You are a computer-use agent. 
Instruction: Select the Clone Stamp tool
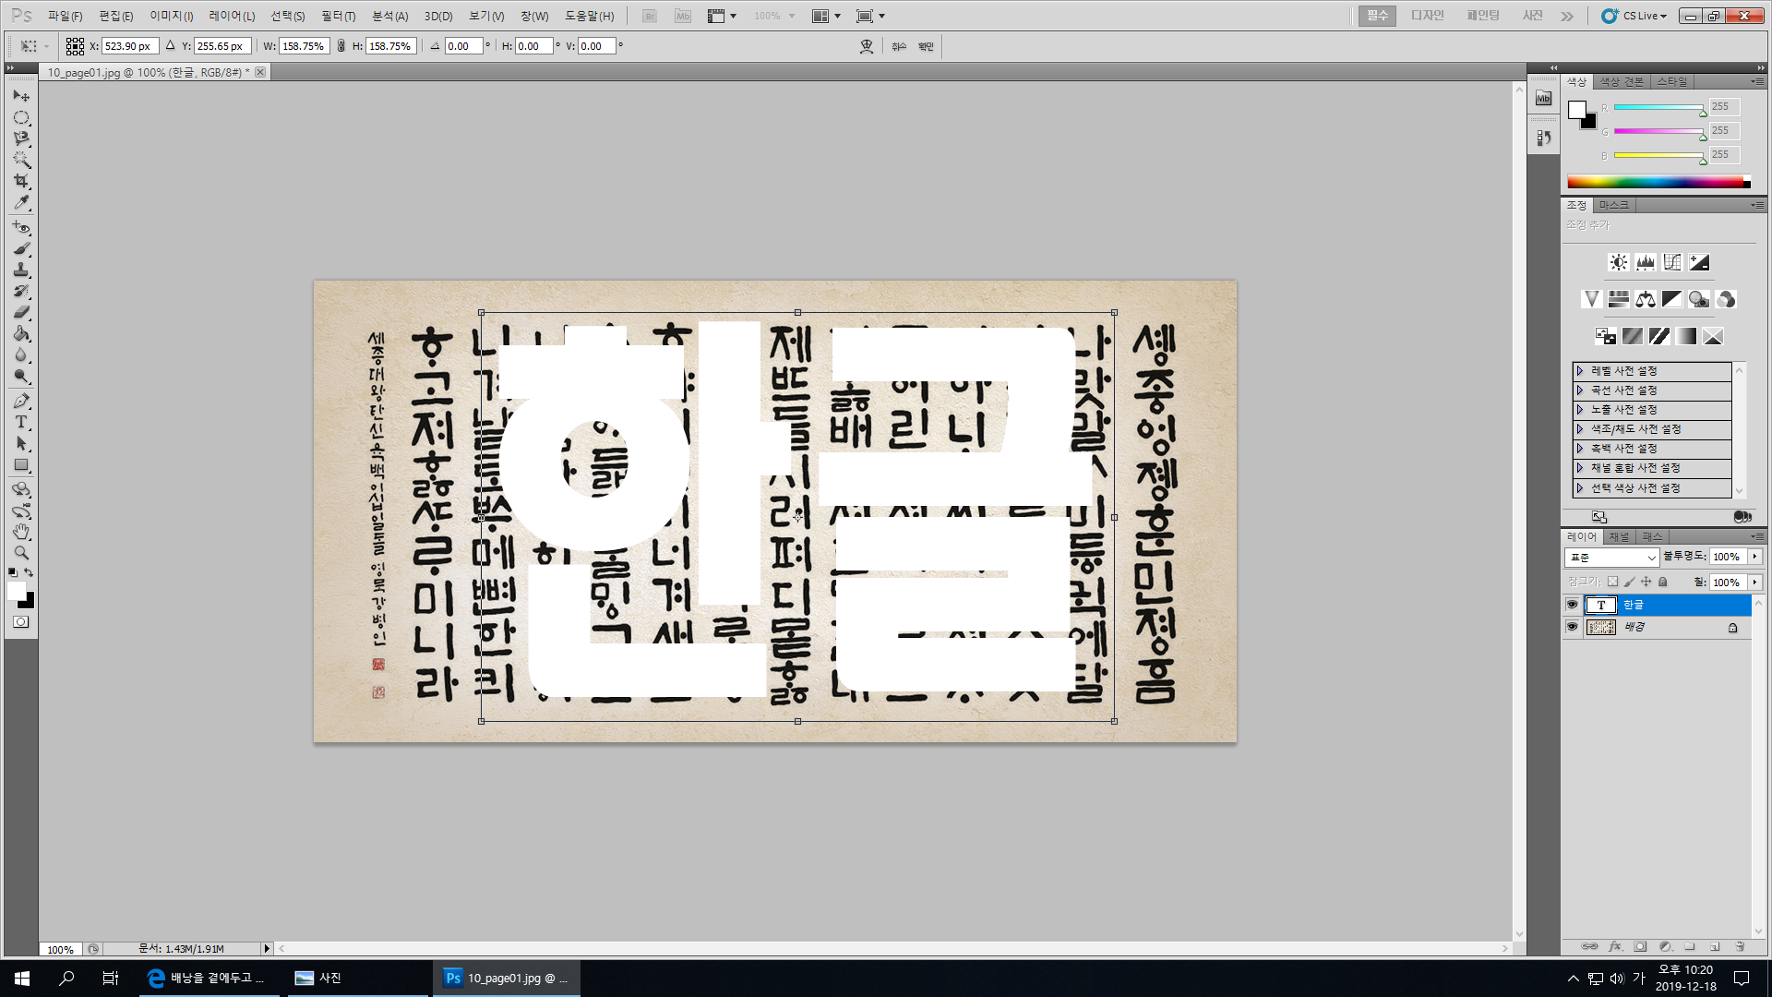pos(21,270)
